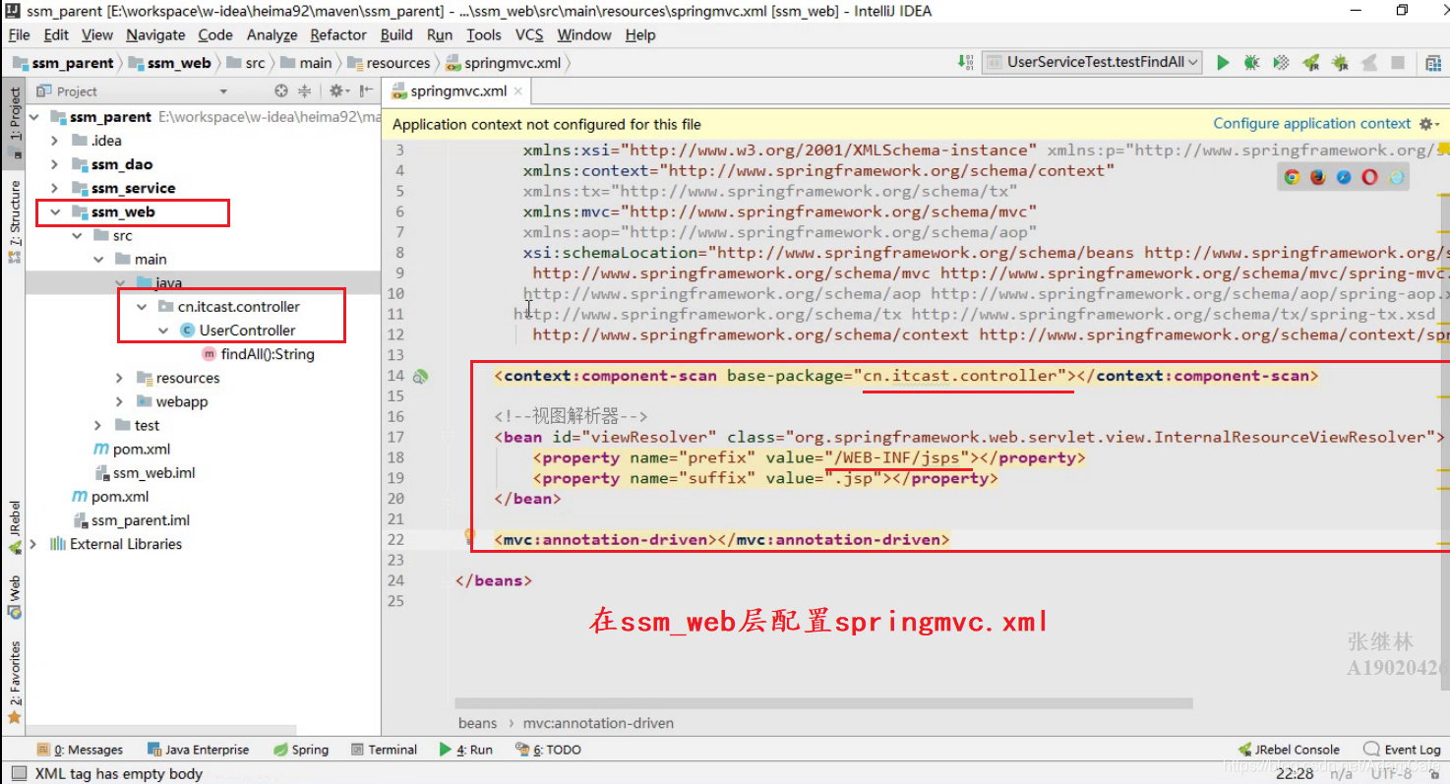Select findAll():String method in tree
The image size is (1450, 784).
pos(268,354)
